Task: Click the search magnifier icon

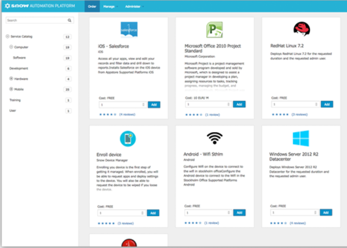Action: (69, 20)
